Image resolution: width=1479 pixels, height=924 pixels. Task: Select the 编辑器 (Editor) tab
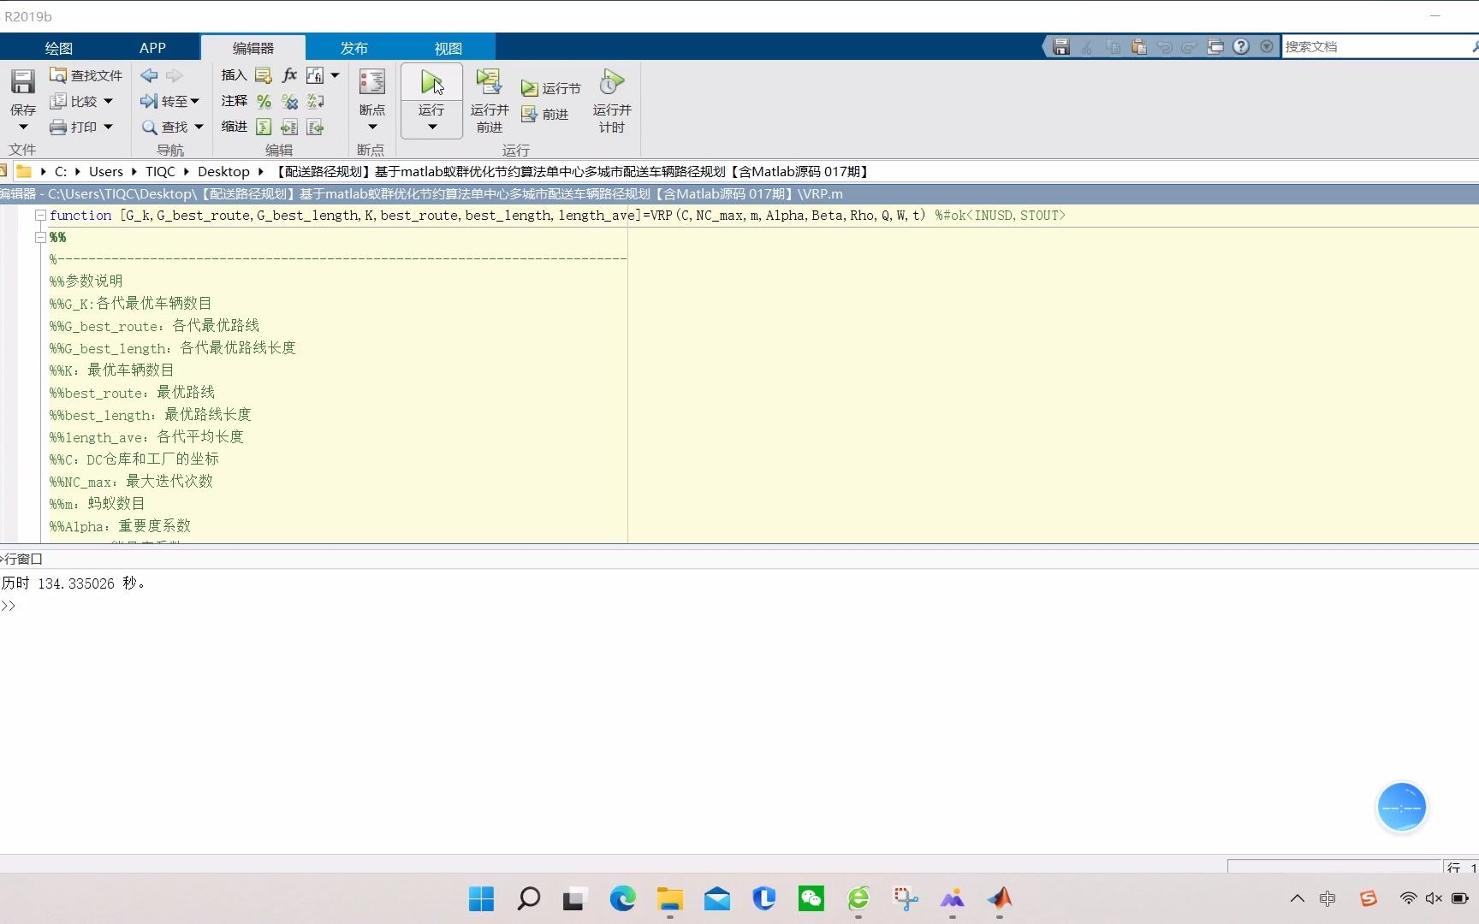point(253,48)
